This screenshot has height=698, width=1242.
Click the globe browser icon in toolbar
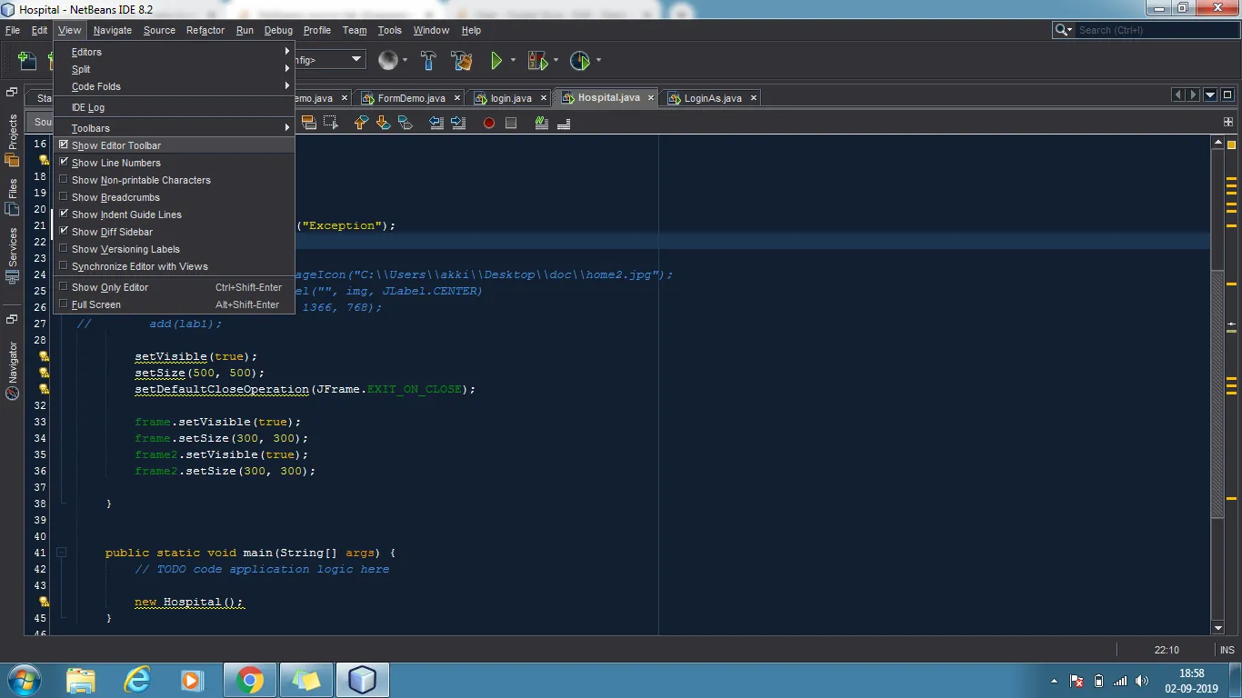(388, 61)
